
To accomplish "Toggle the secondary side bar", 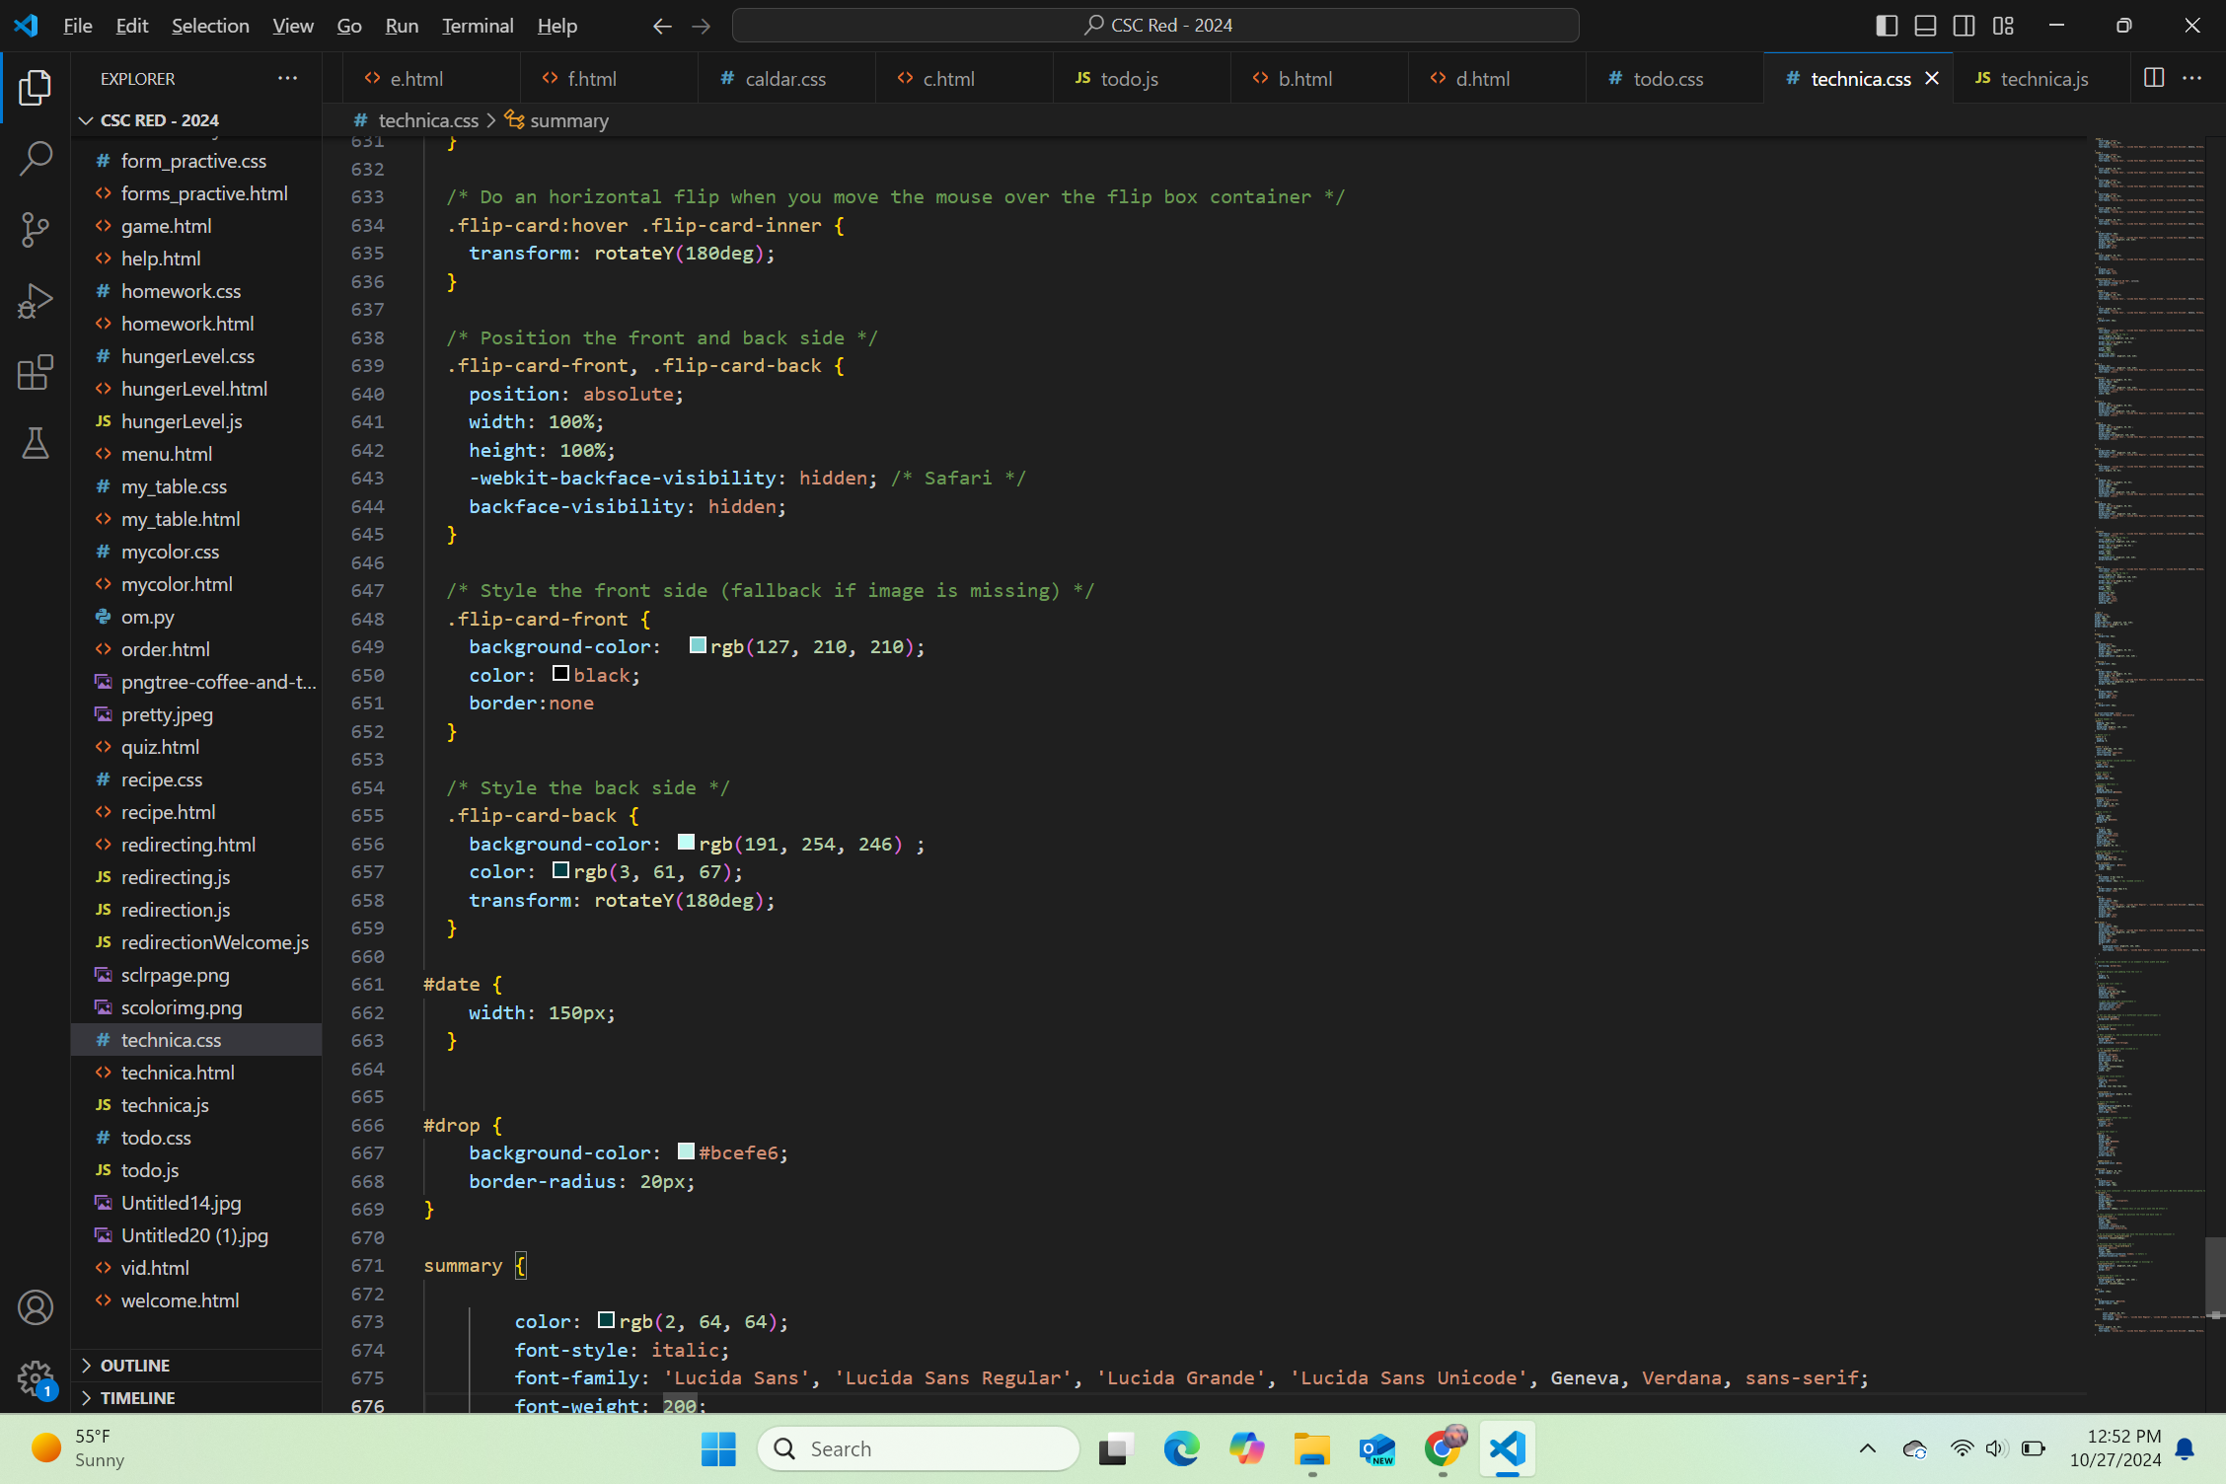I will (1964, 26).
